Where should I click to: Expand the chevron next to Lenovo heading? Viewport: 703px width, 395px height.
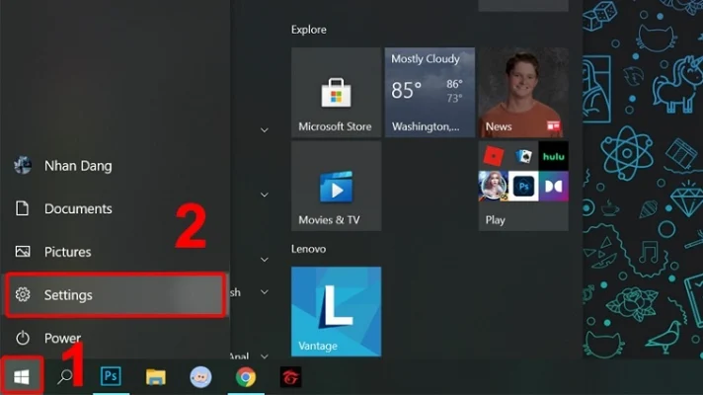pyautogui.click(x=264, y=259)
